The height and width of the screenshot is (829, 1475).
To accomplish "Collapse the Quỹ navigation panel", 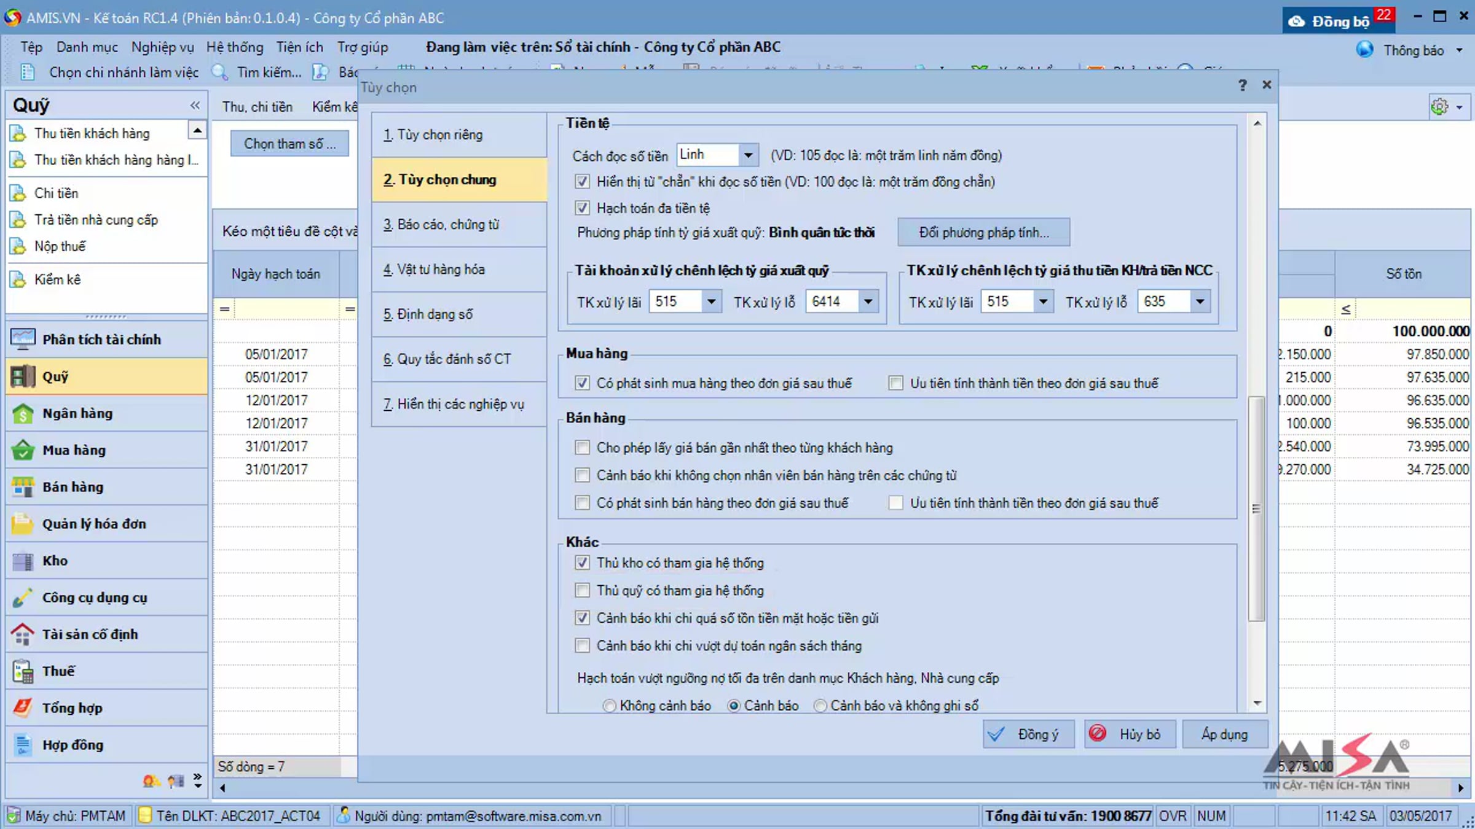I will [x=195, y=105].
